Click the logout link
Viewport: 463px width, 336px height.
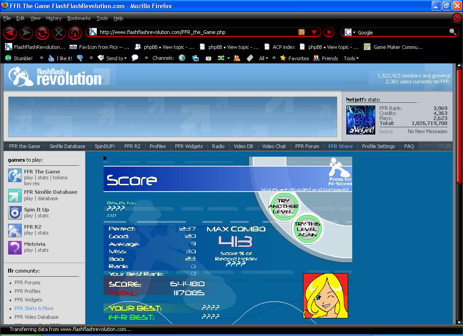click(386, 131)
